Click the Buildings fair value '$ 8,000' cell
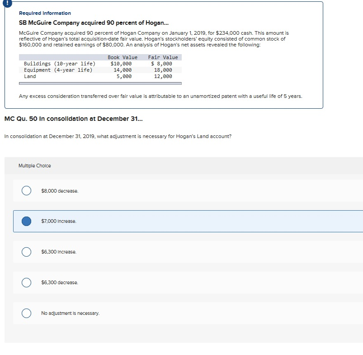Image resolution: width=363 pixels, height=355 pixels. 161,64
